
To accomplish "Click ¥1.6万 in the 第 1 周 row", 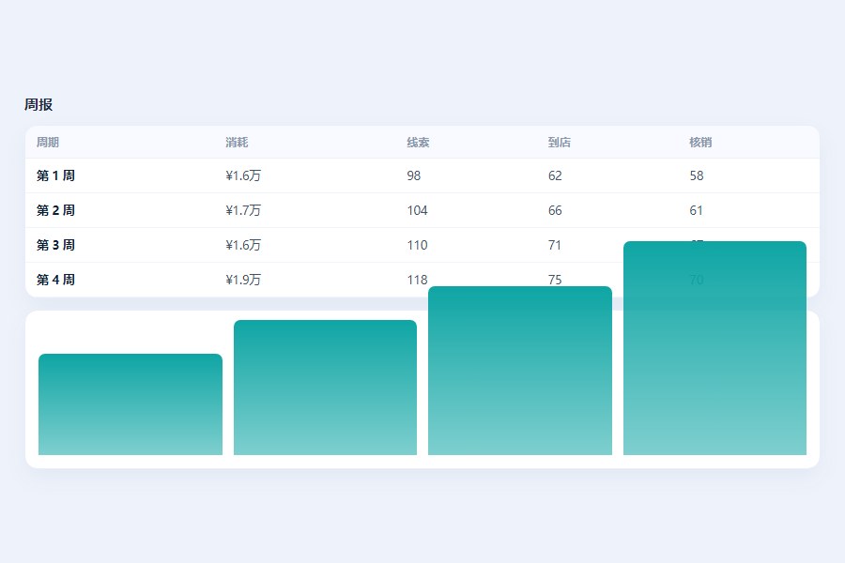I will (243, 175).
